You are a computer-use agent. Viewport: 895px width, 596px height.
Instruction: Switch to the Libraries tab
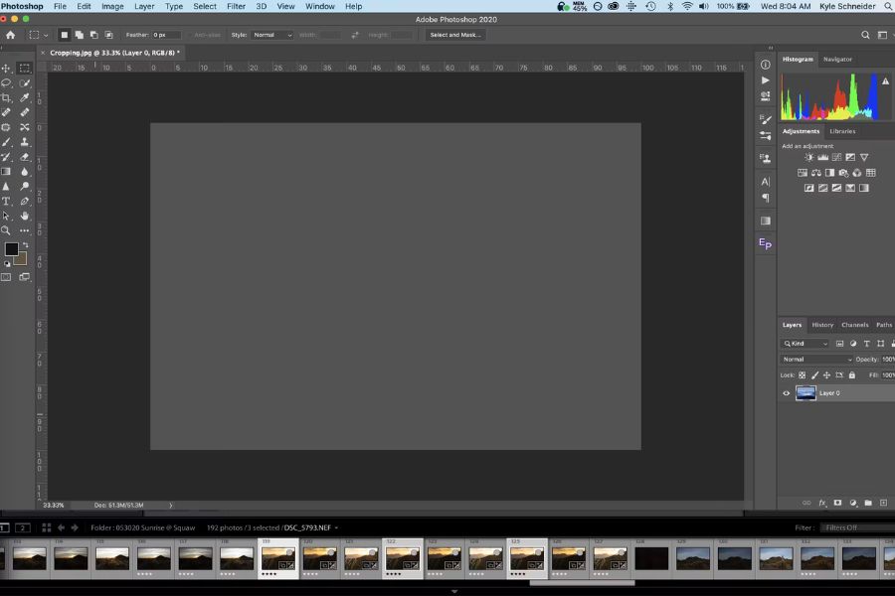[842, 131]
